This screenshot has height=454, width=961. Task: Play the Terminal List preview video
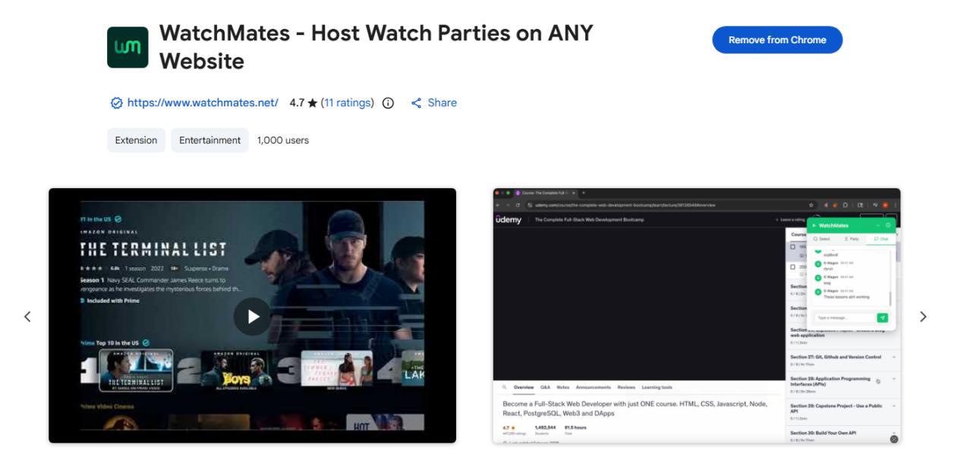[x=252, y=317]
